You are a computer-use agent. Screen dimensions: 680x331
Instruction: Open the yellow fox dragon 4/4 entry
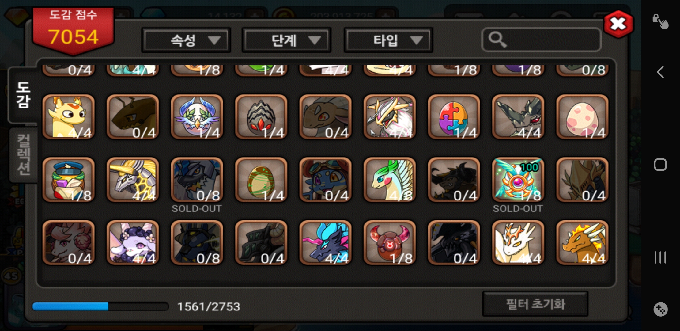coord(69,117)
